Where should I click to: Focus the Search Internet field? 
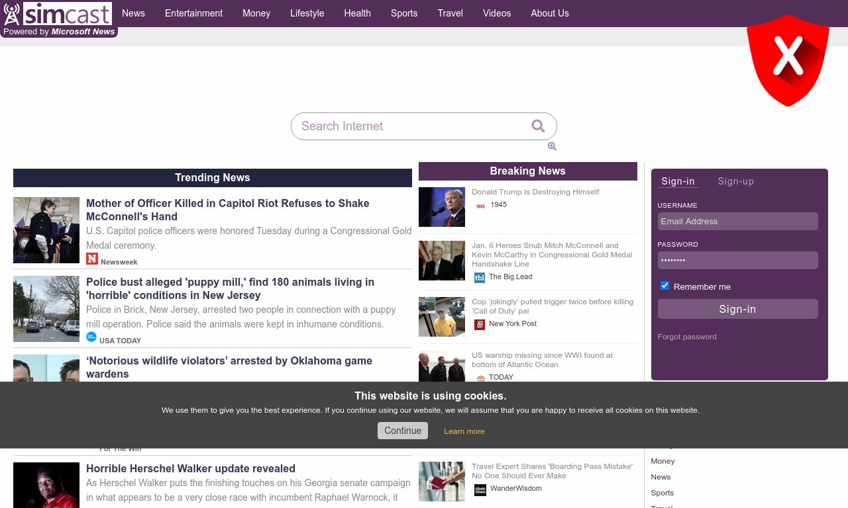click(424, 126)
